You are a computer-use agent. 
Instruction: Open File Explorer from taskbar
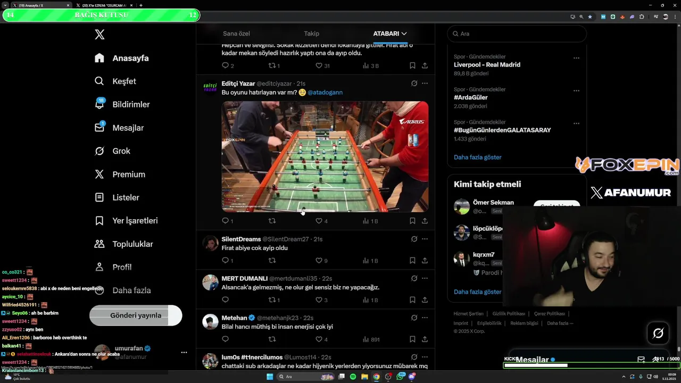tap(364, 377)
